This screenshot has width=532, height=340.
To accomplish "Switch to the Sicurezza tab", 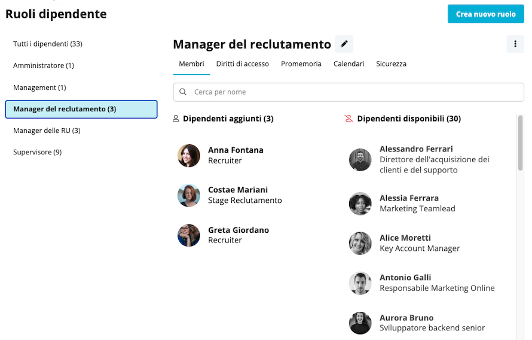I will (391, 64).
